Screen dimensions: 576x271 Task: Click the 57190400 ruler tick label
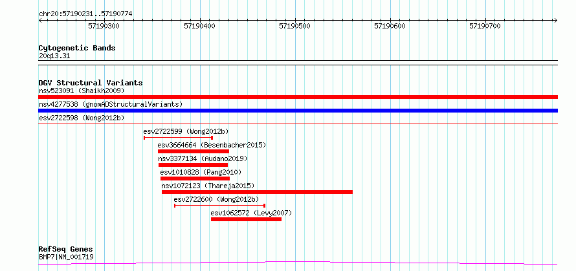(x=199, y=26)
